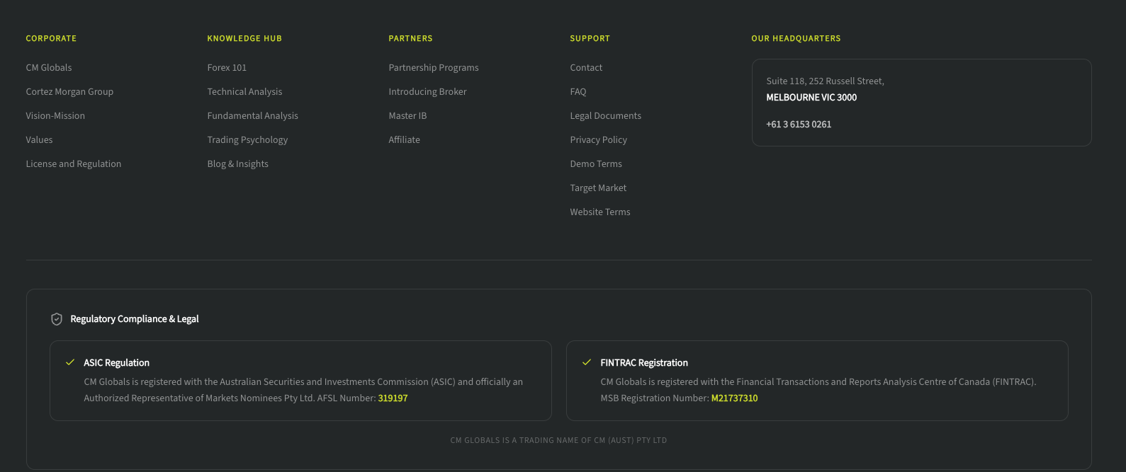Viewport: 1126px width, 472px height.
Task: Click the headquarters phone number
Action: 799,124
